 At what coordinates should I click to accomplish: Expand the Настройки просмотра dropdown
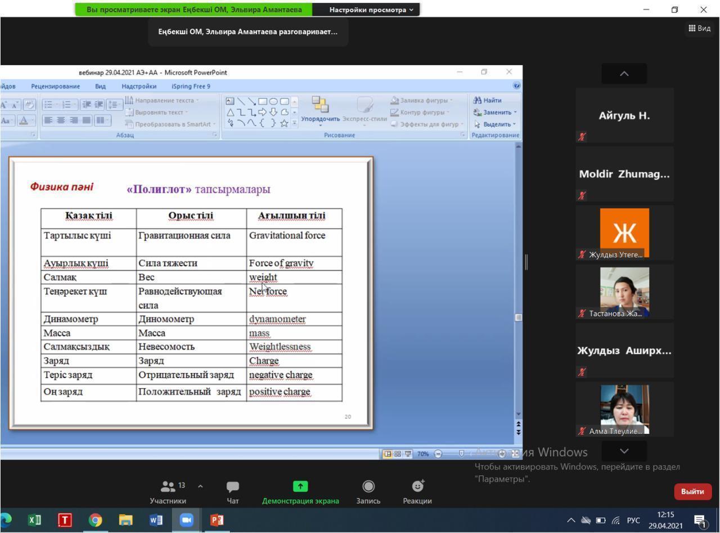(371, 10)
